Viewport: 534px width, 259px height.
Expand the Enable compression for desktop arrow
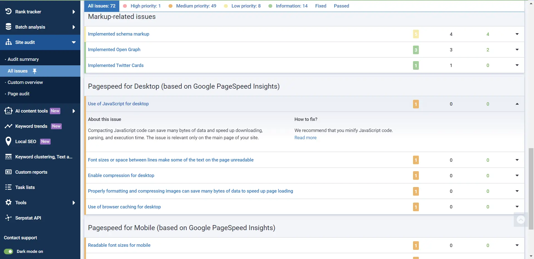pyautogui.click(x=517, y=175)
